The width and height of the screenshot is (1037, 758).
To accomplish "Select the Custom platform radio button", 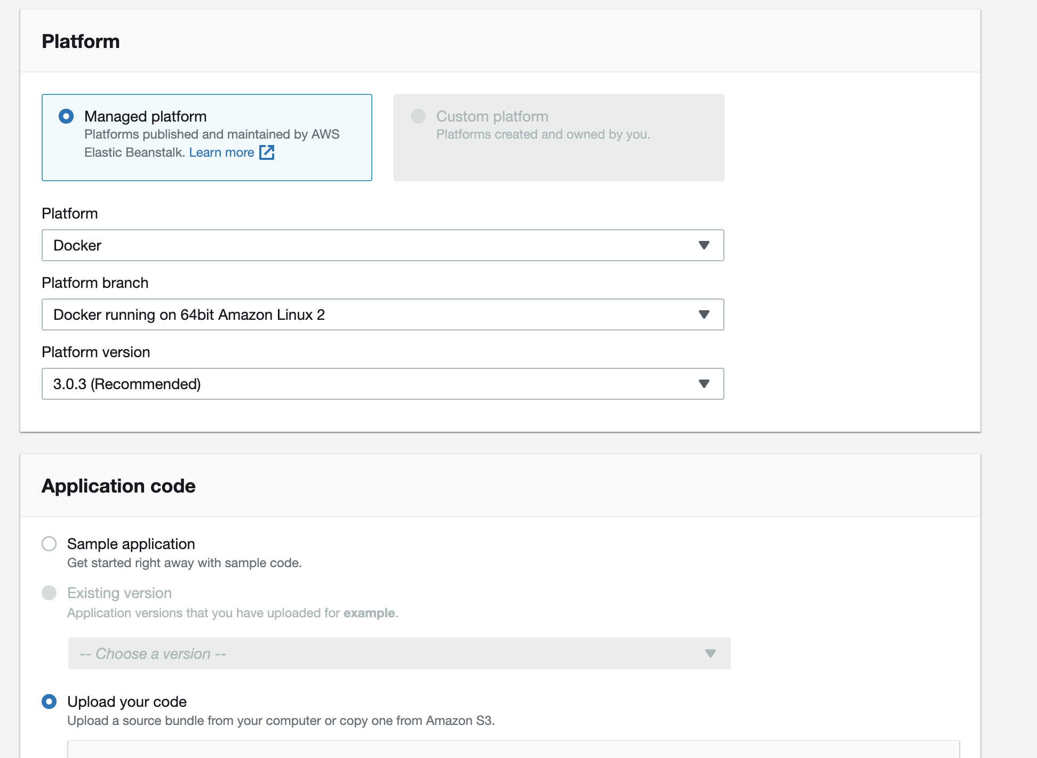I will tap(418, 116).
